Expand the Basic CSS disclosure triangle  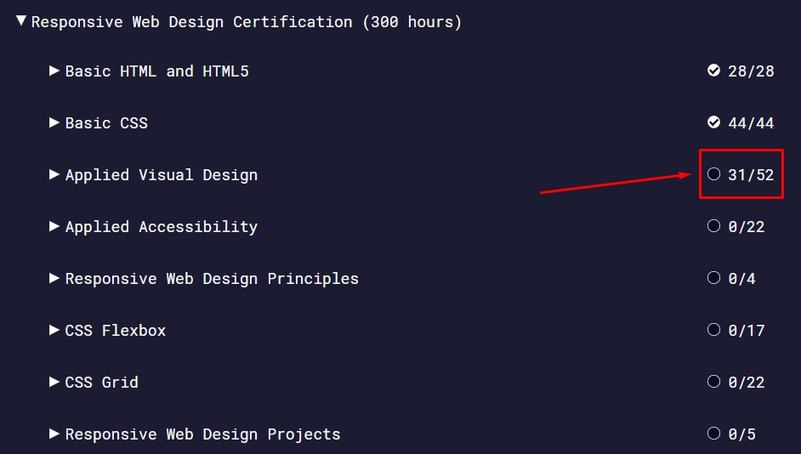(54, 122)
